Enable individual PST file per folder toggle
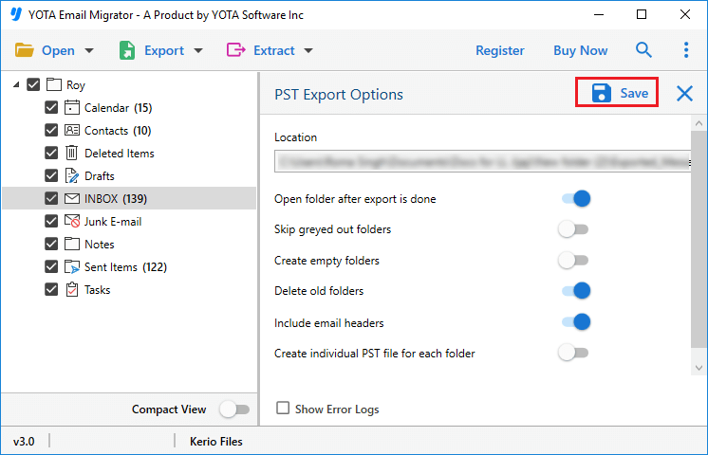The image size is (708, 455). 573,353
